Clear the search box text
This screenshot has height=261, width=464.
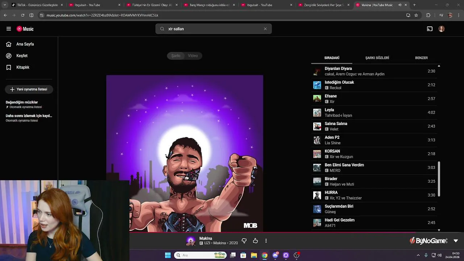(x=265, y=29)
